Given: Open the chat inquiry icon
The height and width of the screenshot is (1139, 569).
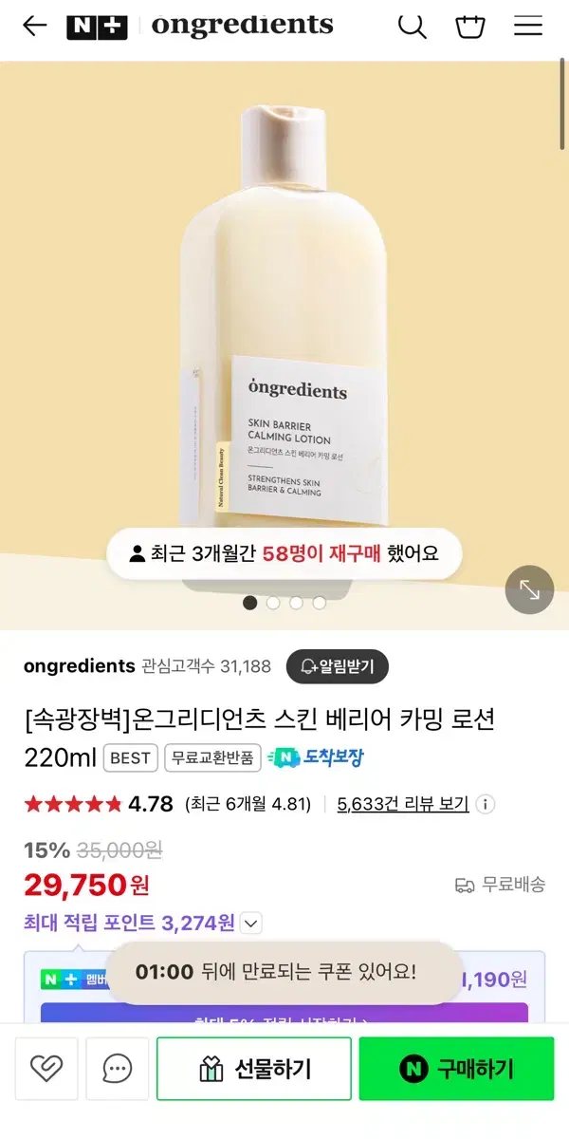Looking at the screenshot, I should coord(118,1069).
